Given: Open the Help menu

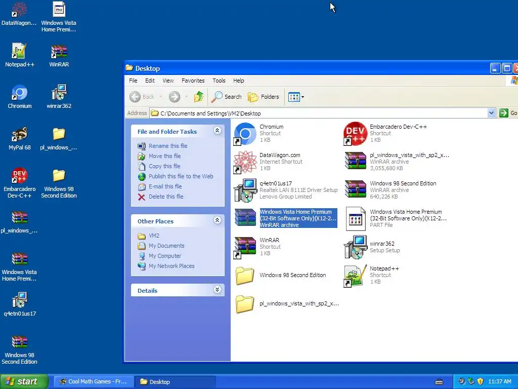Looking at the screenshot, I should (239, 81).
